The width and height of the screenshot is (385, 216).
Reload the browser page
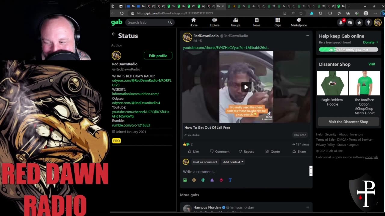122,13
